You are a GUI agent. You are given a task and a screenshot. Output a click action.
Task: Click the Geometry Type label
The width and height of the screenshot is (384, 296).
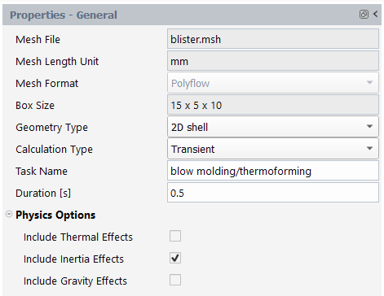click(51, 128)
